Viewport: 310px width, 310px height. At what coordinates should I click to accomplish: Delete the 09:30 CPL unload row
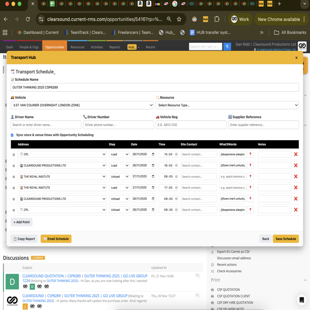point(295,210)
